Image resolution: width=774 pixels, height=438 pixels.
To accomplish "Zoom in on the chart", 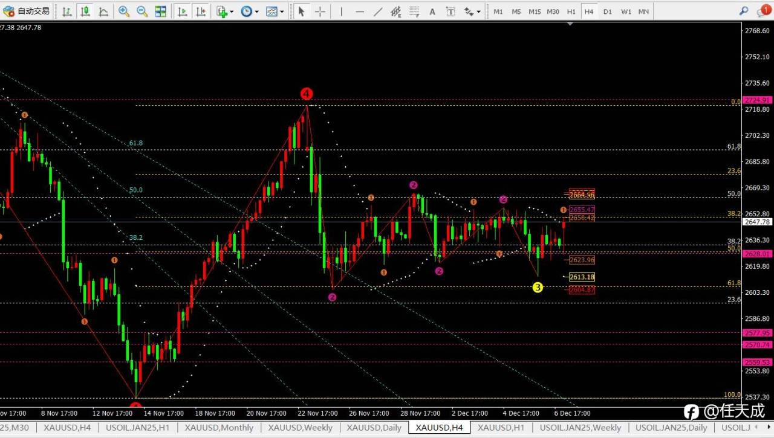I will point(124,11).
